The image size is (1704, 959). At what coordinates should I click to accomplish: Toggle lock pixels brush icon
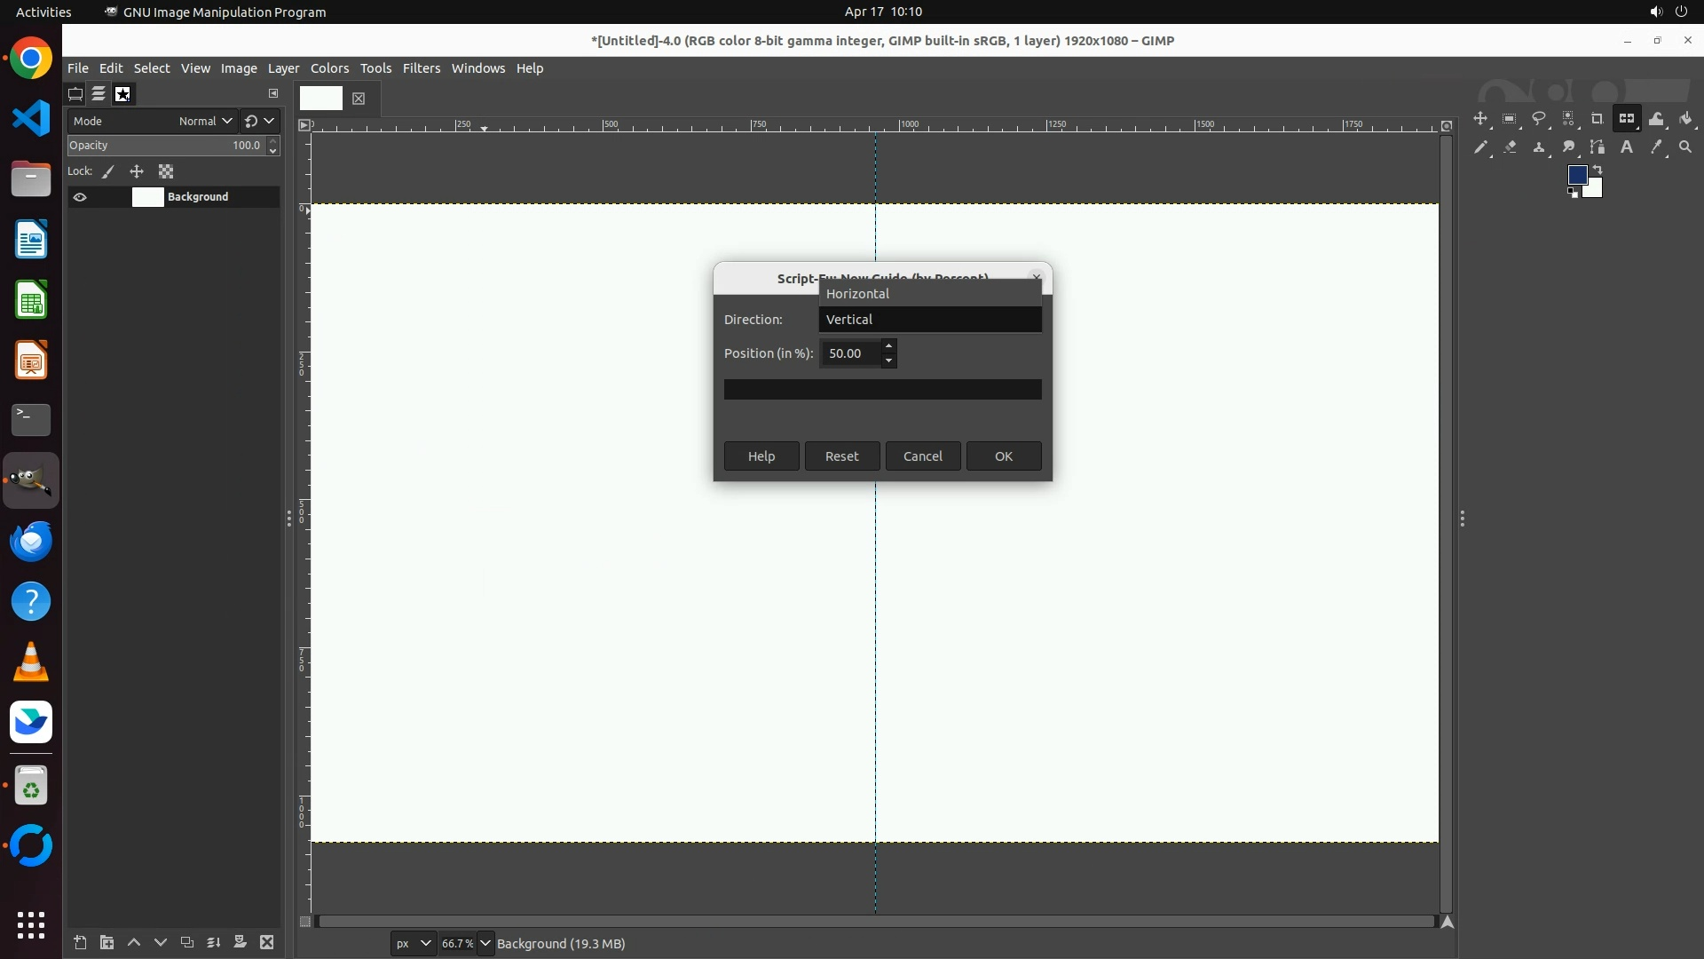108,171
